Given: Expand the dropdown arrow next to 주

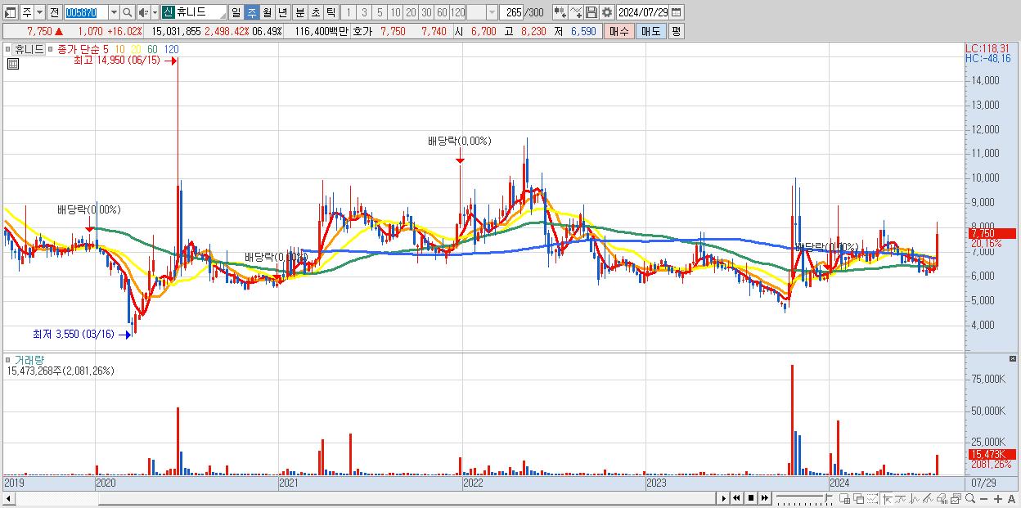Looking at the screenshot, I should coord(39,12).
